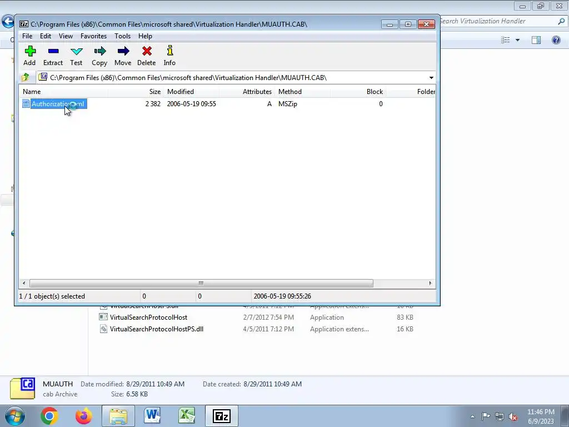Screen dimensions: 569x427
Task: Open the View menu
Action: pyautogui.click(x=66, y=36)
